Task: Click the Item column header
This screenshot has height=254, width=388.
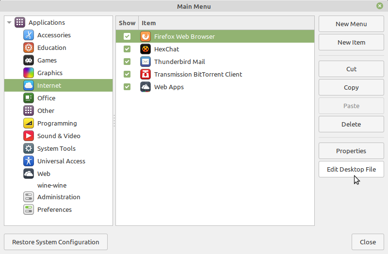Action: 226,23
